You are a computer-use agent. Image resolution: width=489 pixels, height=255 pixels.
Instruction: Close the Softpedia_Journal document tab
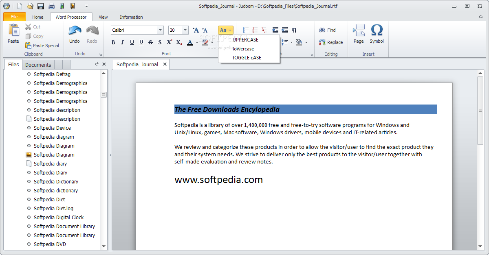pos(165,64)
